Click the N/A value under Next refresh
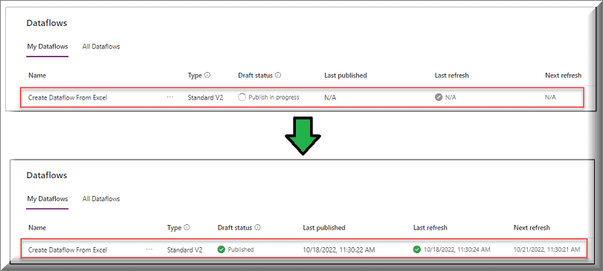This screenshot has height=271, width=603. coord(550,97)
